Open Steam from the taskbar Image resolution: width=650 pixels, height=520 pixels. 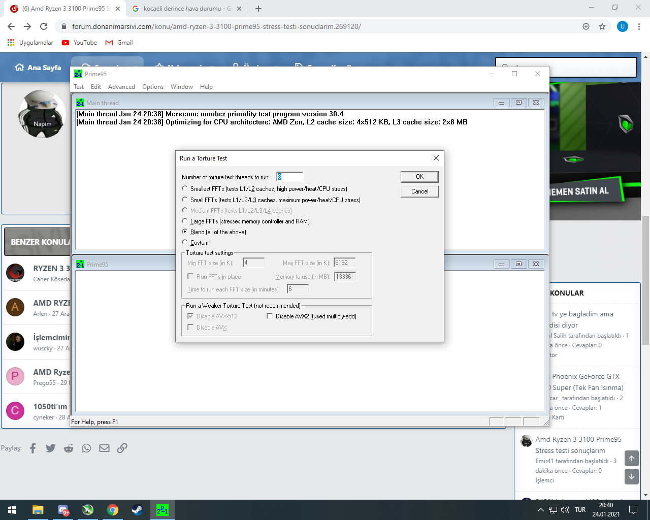137,510
